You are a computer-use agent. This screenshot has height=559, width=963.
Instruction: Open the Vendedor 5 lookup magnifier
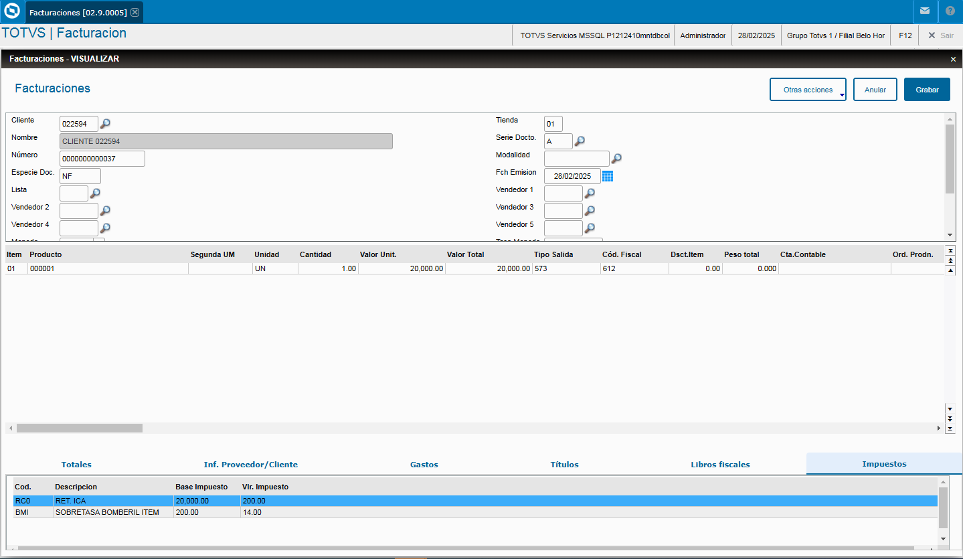coord(590,228)
